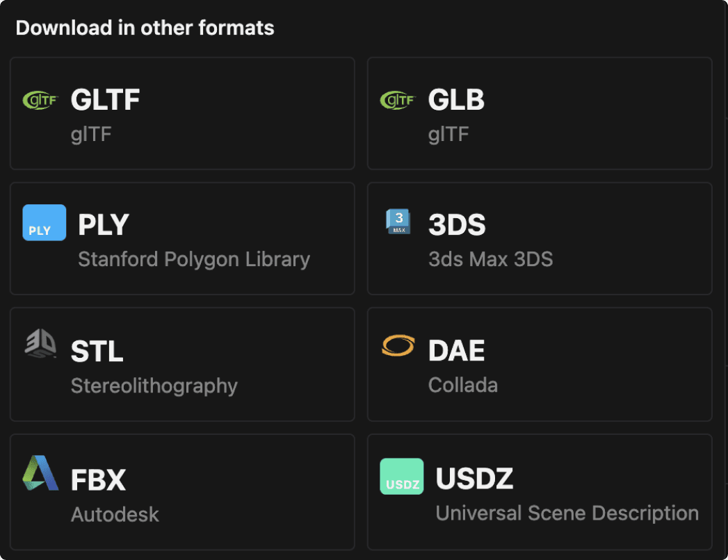Select the DAE format heading
This screenshot has width=728, height=560.
(456, 350)
